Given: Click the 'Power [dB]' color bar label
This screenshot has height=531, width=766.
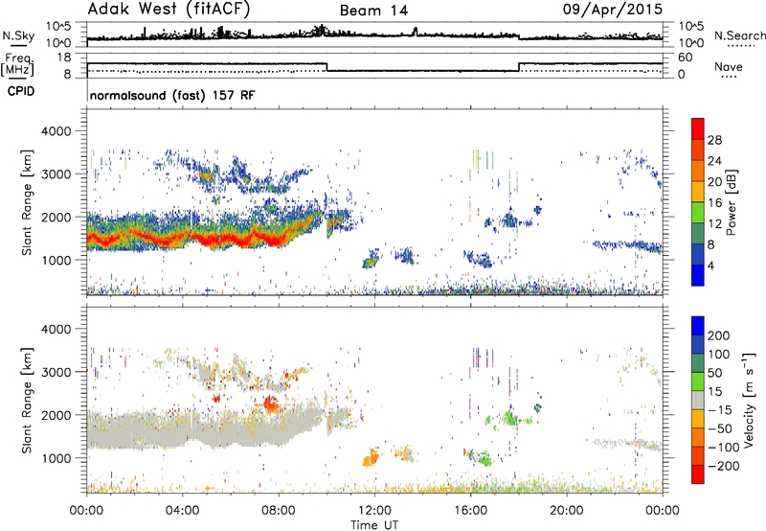Looking at the screenshot, I should pos(731,202).
